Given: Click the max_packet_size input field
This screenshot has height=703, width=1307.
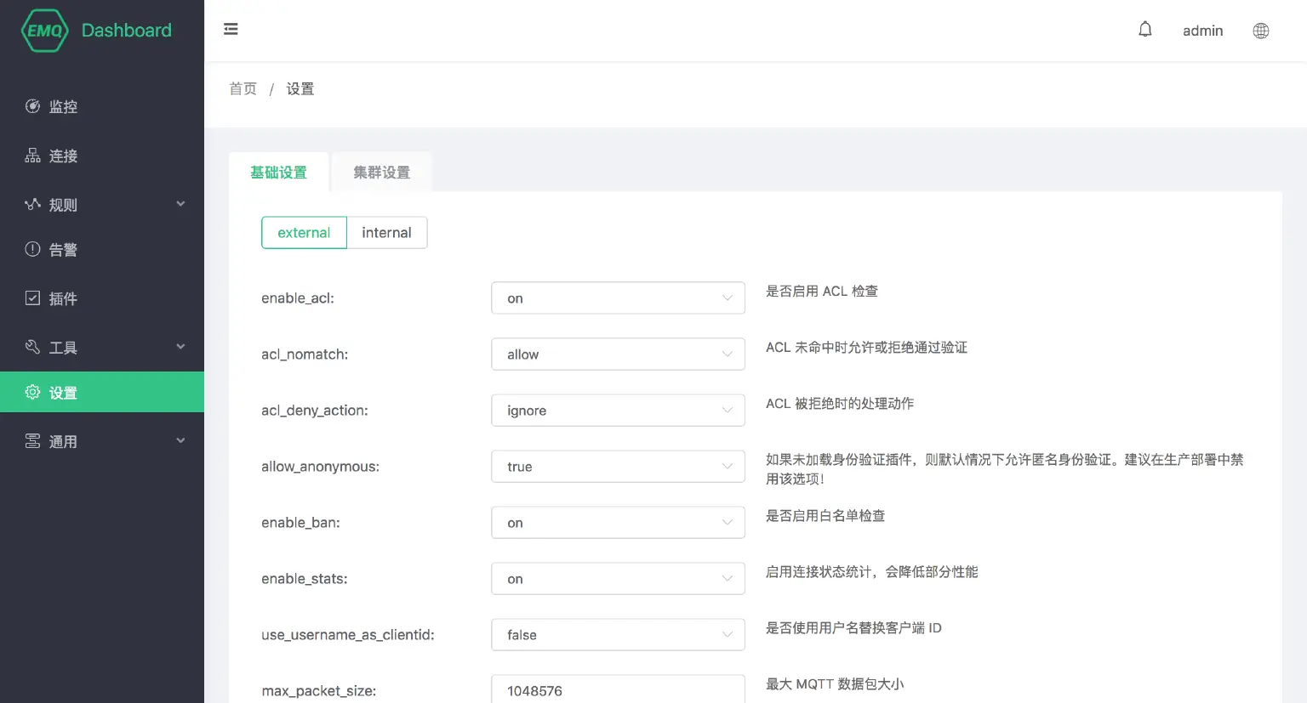Looking at the screenshot, I should click(618, 690).
